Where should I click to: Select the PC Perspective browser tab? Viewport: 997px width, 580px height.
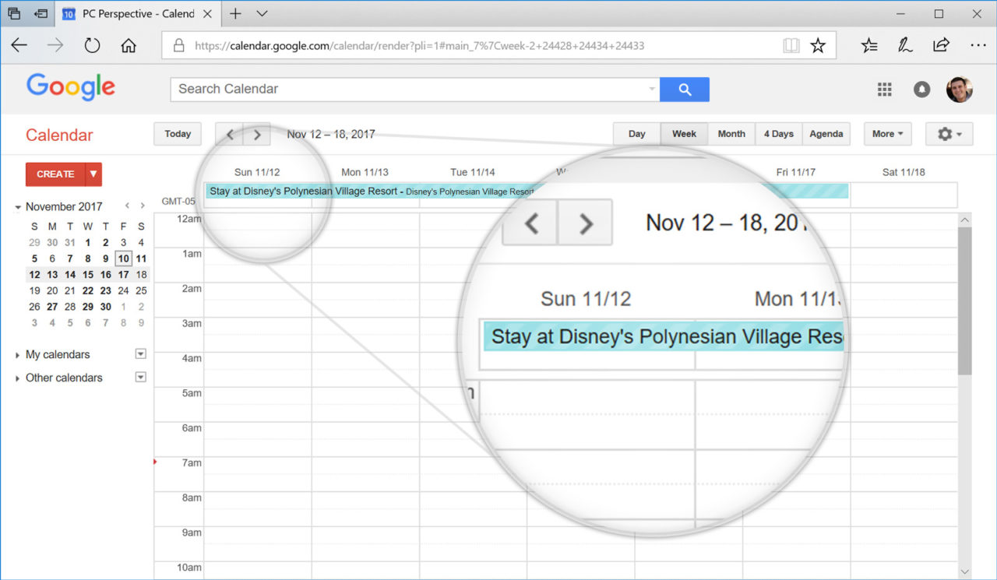point(139,13)
